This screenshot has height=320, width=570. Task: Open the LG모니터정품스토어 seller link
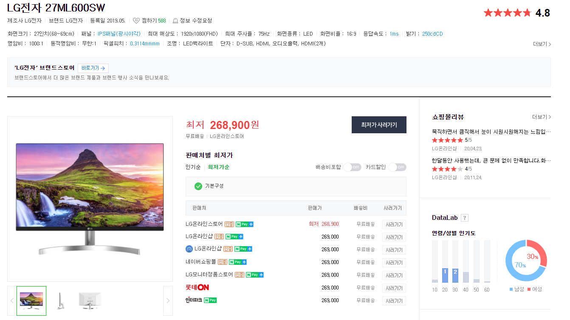tap(209, 275)
